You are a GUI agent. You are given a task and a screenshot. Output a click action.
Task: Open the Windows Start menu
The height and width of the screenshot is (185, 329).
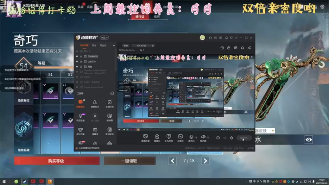(4, 182)
